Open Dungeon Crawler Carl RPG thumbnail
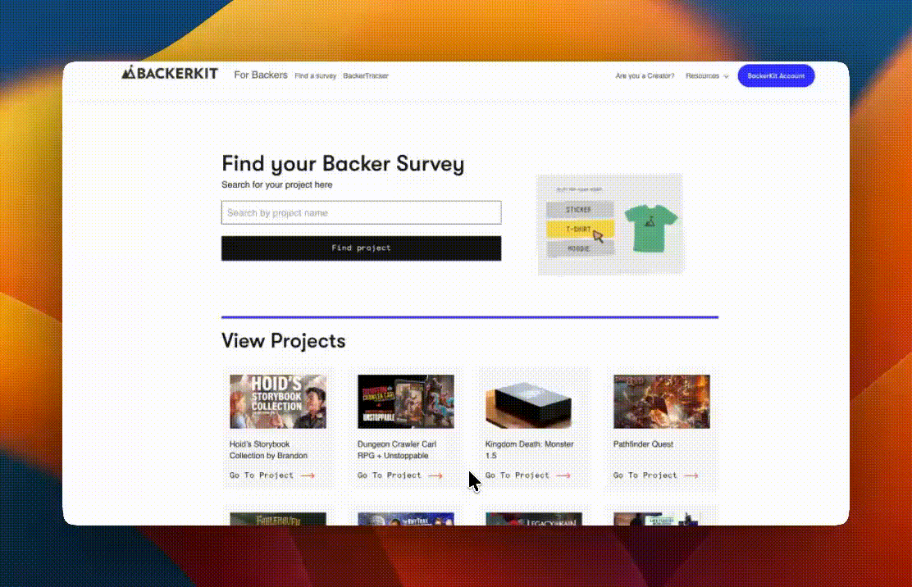This screenshot has width=912, height=587. click(406, 402)
